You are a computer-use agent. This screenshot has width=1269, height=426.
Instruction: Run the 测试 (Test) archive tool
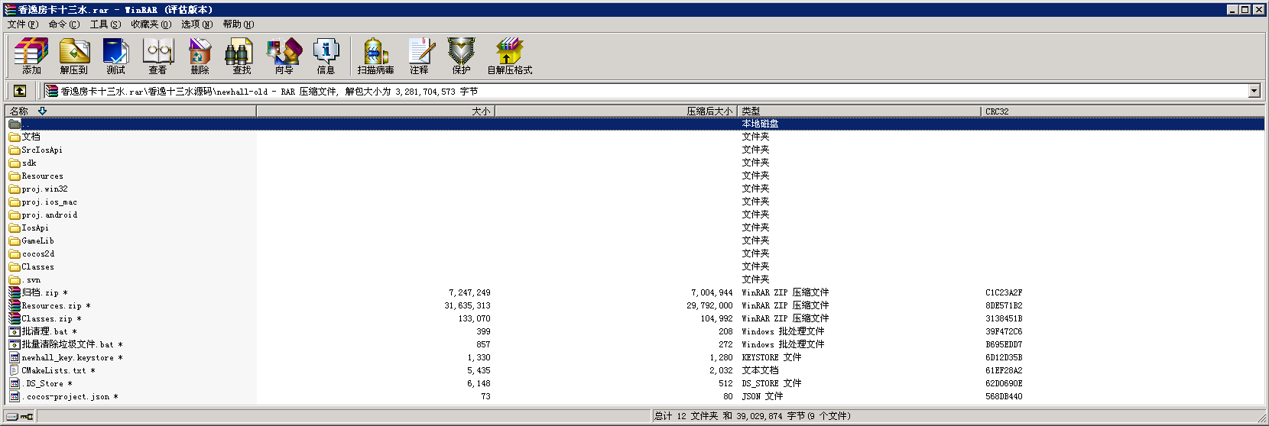click(115, 56)
